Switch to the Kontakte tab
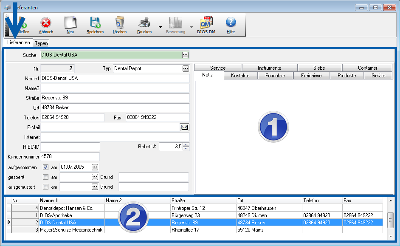 240,76
